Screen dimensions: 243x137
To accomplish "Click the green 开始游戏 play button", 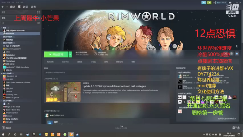I will 56,54.
